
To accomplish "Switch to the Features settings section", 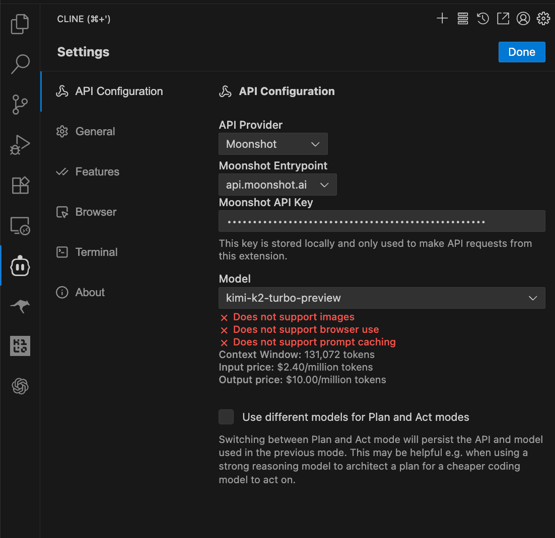I will click(x=97, y=171).
